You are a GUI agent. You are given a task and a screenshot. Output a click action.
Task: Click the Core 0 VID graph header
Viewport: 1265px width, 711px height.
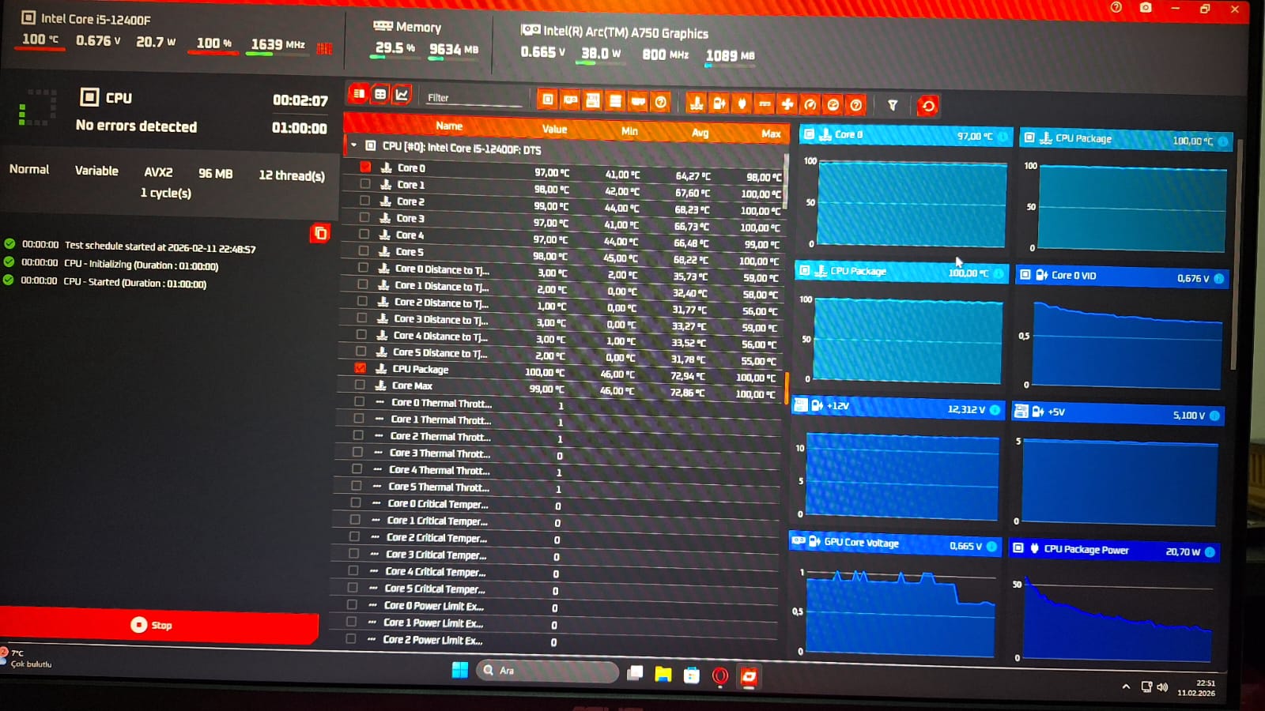click(x=1123, y=276)
